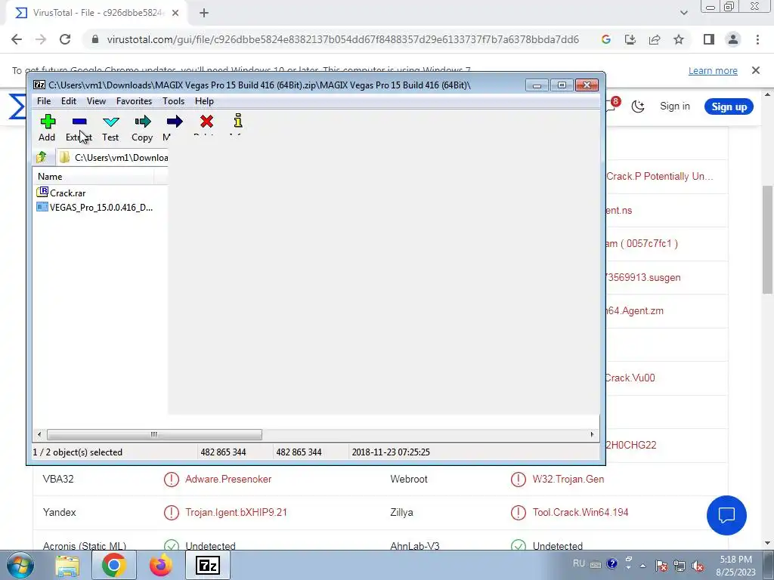Close the VirusTotal tab
This screenshot has height=580, width=774.
(175, 14)
